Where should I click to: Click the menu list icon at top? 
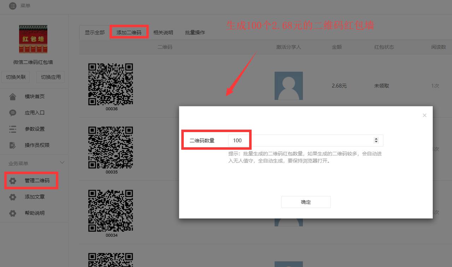click(x=13, y=6)
